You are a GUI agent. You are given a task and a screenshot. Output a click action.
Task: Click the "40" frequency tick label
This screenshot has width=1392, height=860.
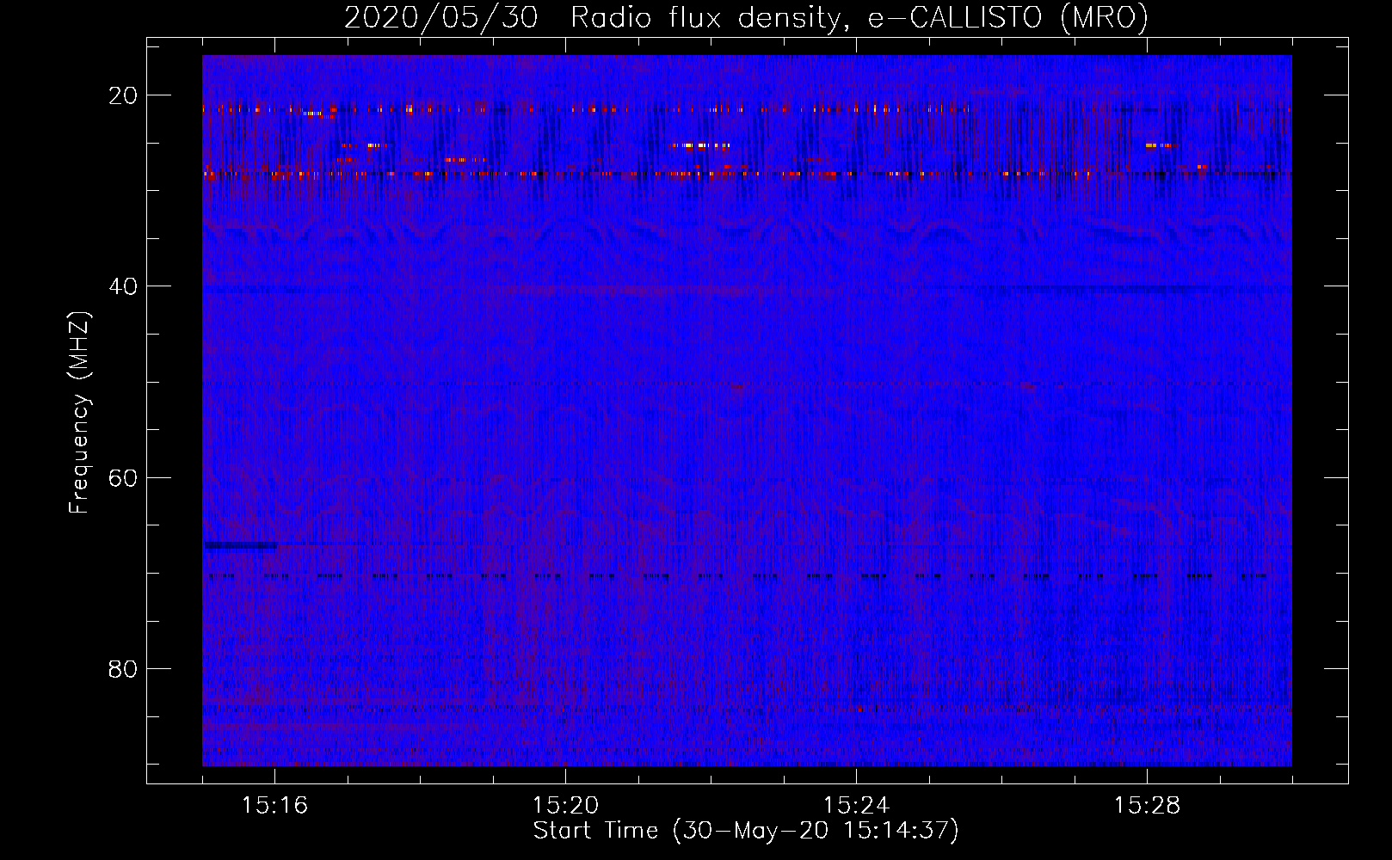(123, 286)
